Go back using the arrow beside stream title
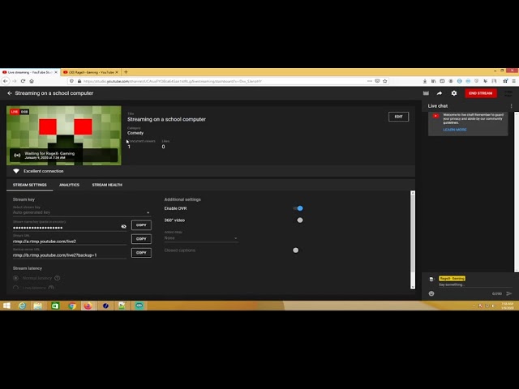The width and height of the screenshot is (519, 389). [10, 93]
